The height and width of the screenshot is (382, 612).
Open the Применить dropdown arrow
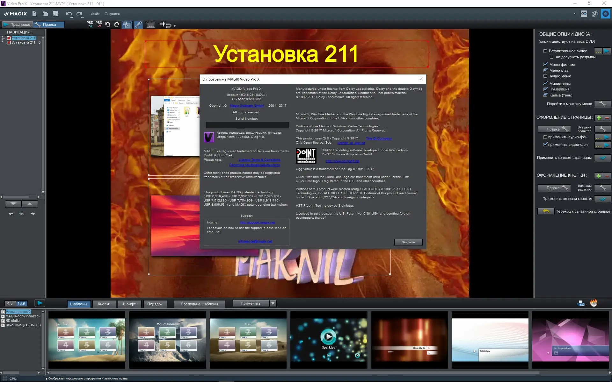coord(273,303)
